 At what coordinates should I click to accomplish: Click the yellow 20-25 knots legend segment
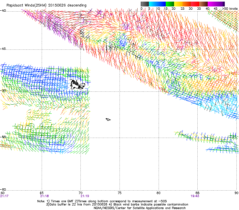(x=178, y=4)
